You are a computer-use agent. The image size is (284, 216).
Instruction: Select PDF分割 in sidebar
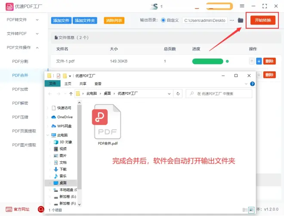tap(20, 62)
